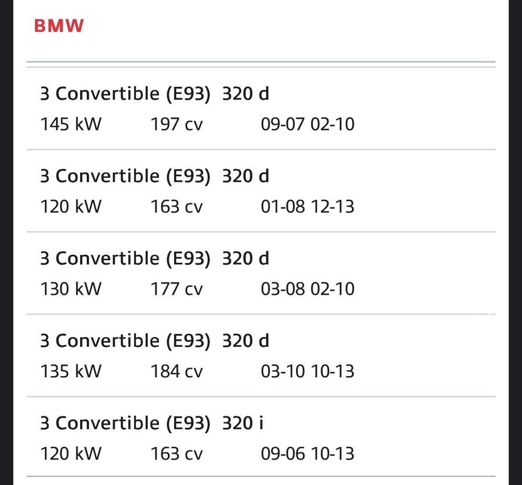The width and height of the screenshot is (522, 485).
Task: Click the 09-06 10-13 date range
Action: point(307,454)
